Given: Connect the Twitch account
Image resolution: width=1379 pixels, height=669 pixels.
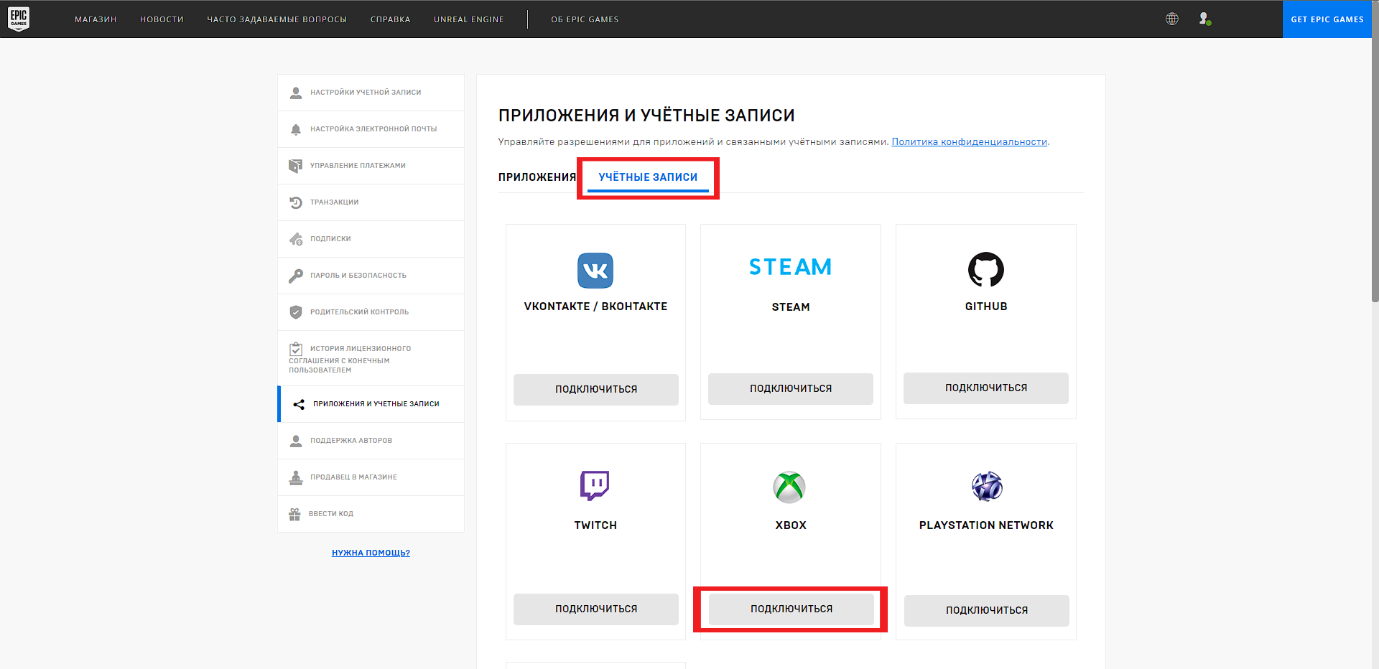Looking at the screenshot, I should [596, 609].
